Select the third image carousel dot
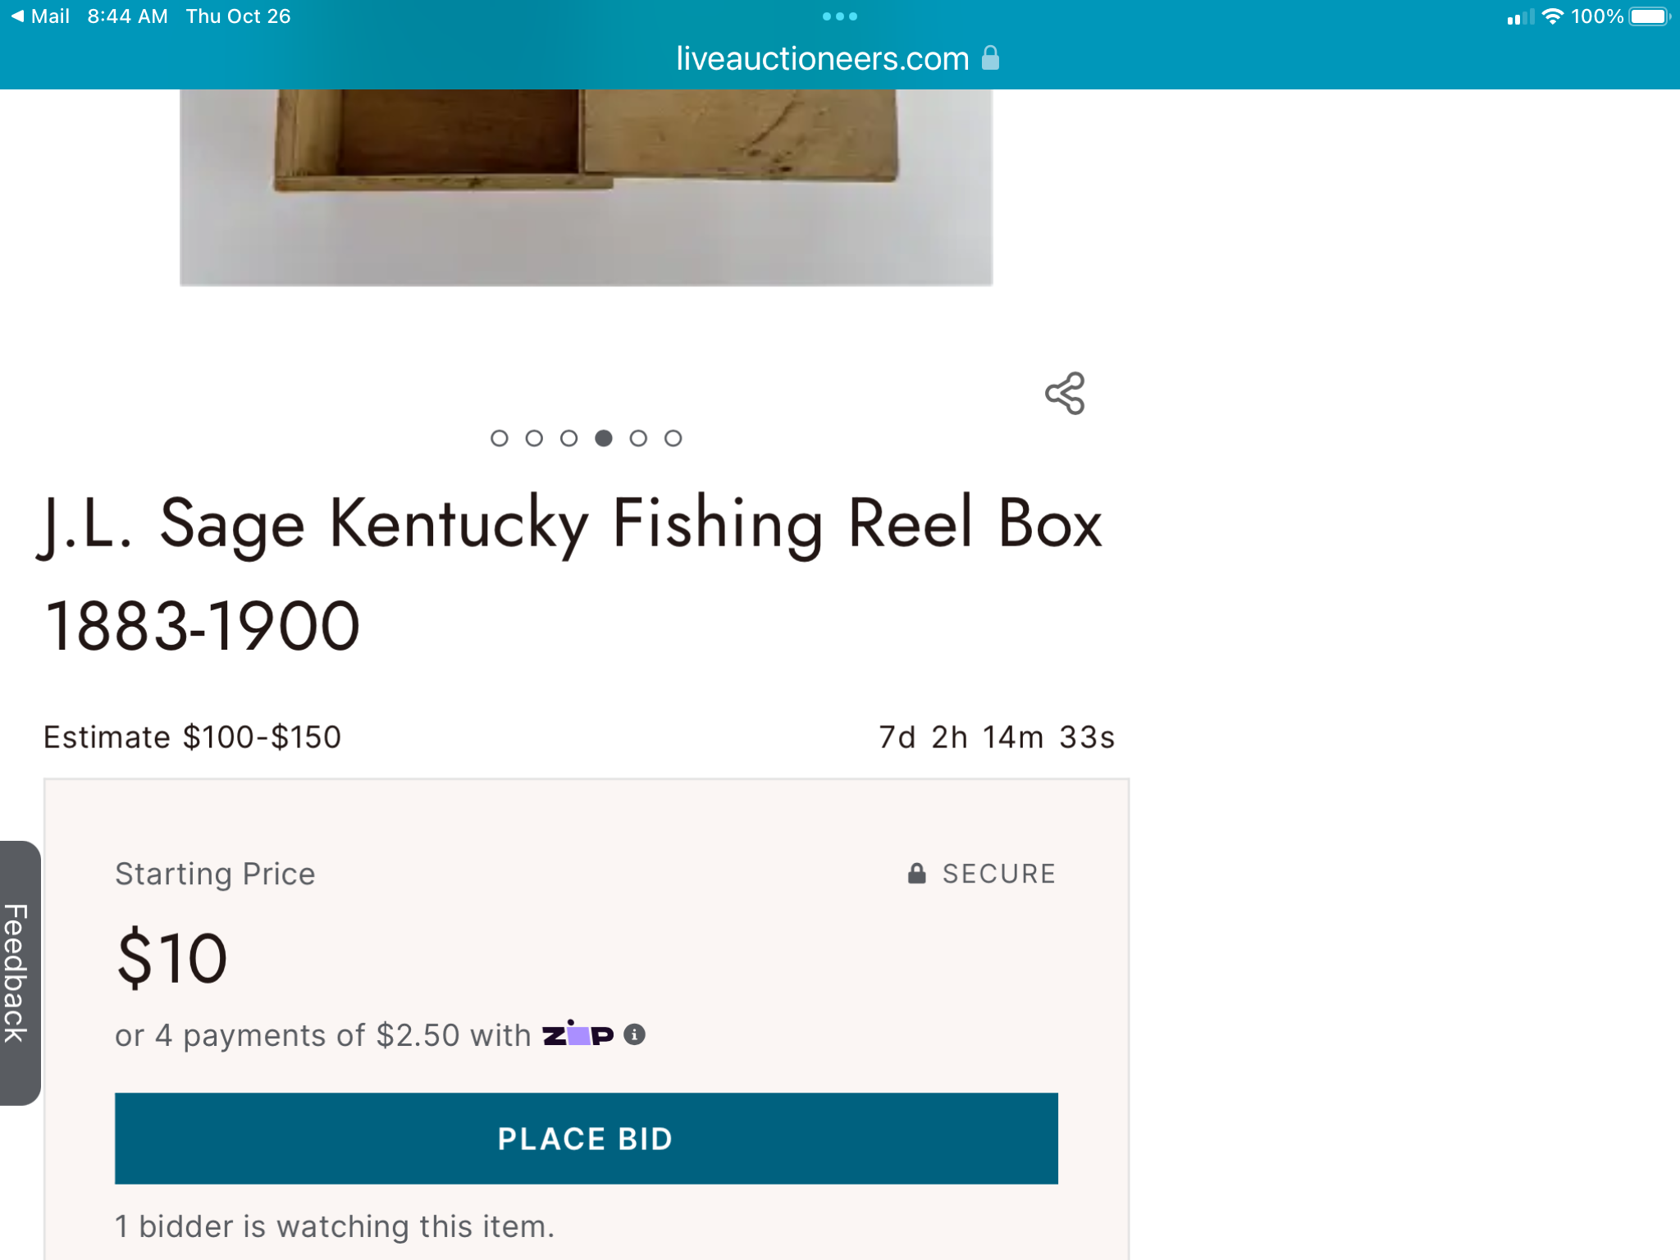 coord(568,438)
